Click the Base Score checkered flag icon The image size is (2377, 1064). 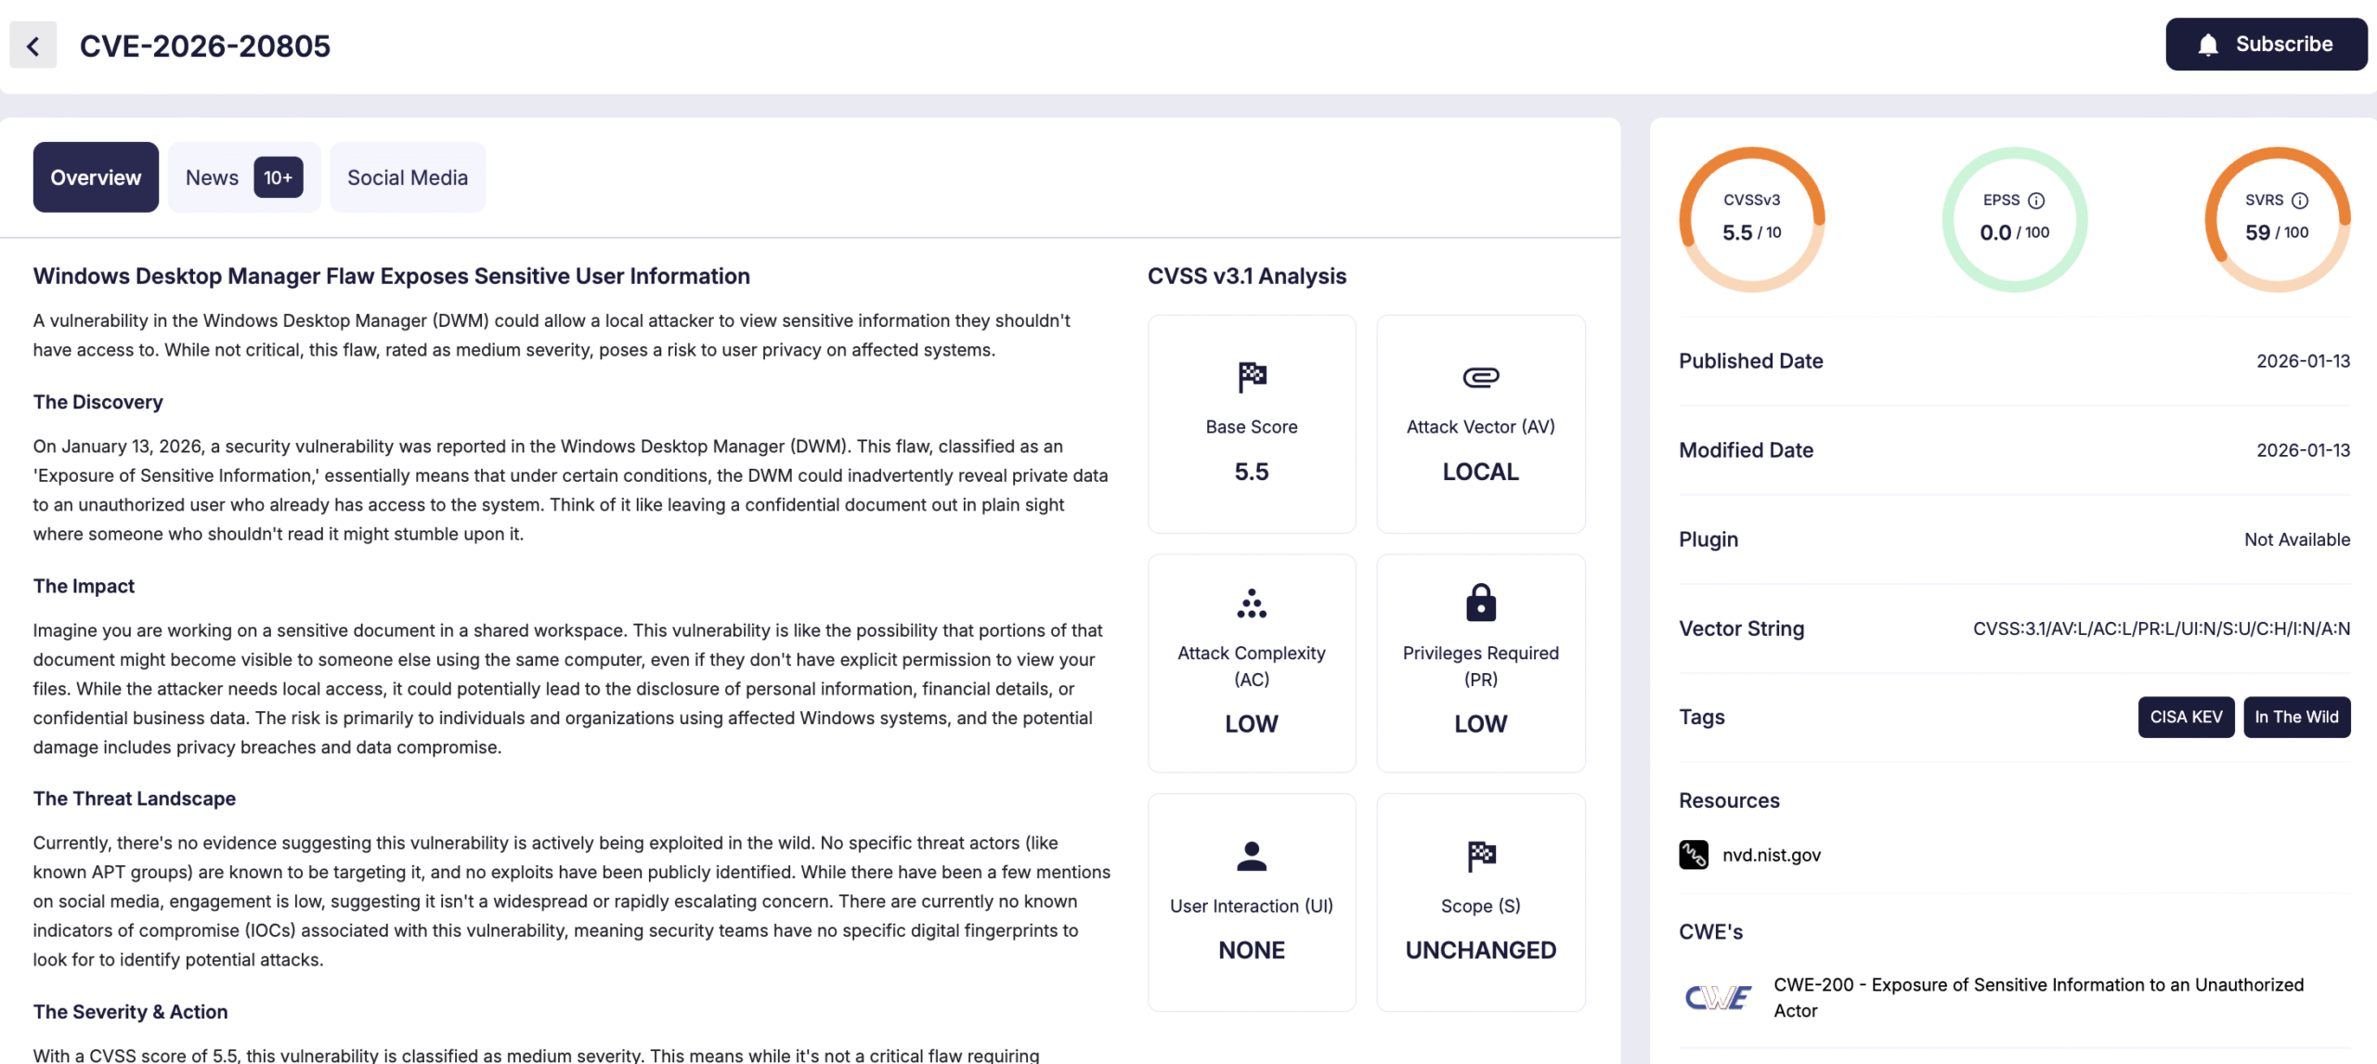pyautogui.click(x=1252, y=377)
